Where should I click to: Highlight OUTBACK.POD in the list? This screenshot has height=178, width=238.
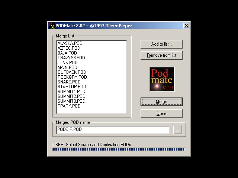(x=72, y=72)
